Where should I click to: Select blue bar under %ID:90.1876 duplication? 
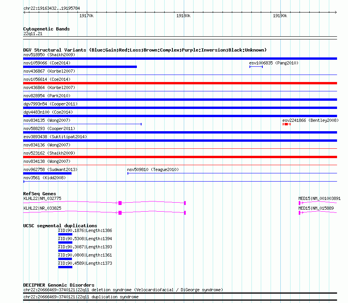(x=65, y=234)
